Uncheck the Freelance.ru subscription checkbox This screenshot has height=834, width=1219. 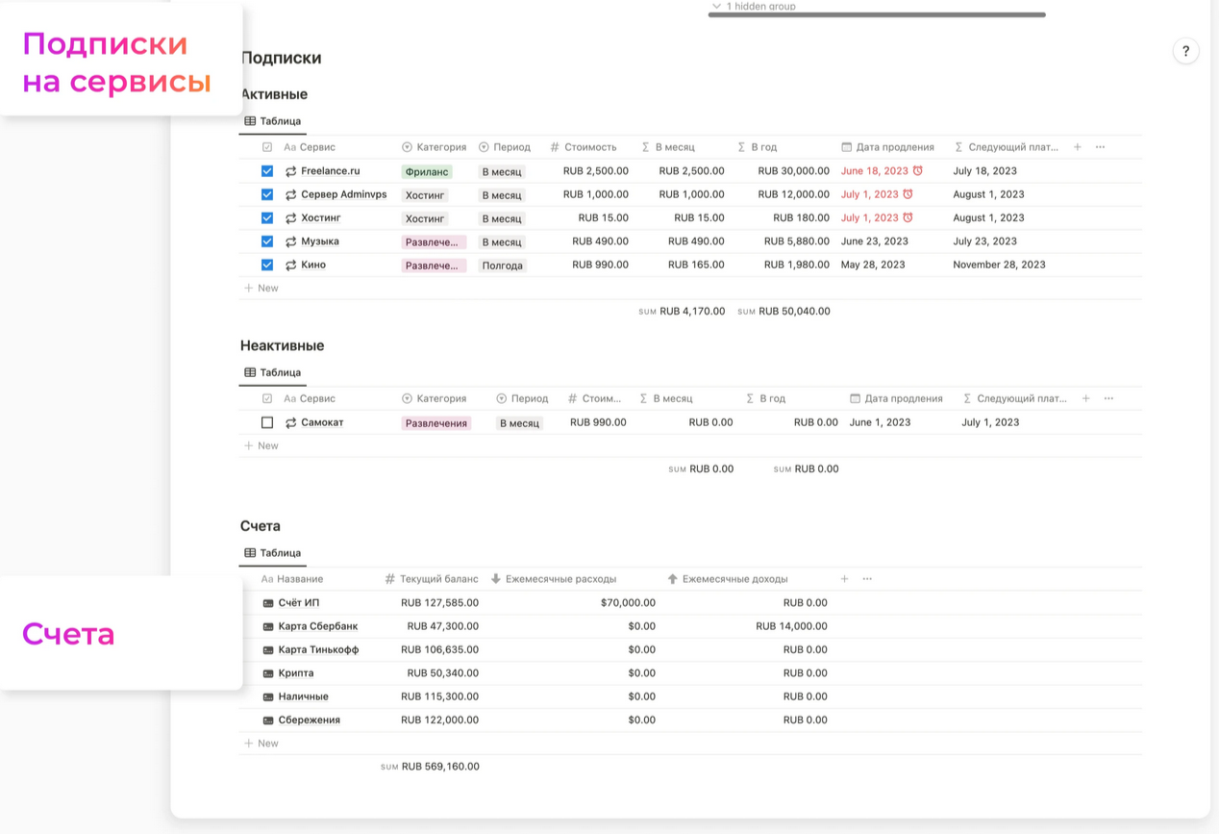267,171
